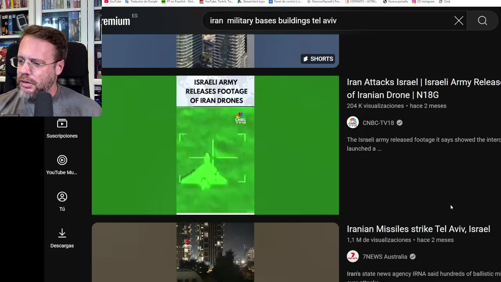The height and width of the screenshot is (282, 501).
Task: Open RT en Español bookmark
Action: coord(178,2)
